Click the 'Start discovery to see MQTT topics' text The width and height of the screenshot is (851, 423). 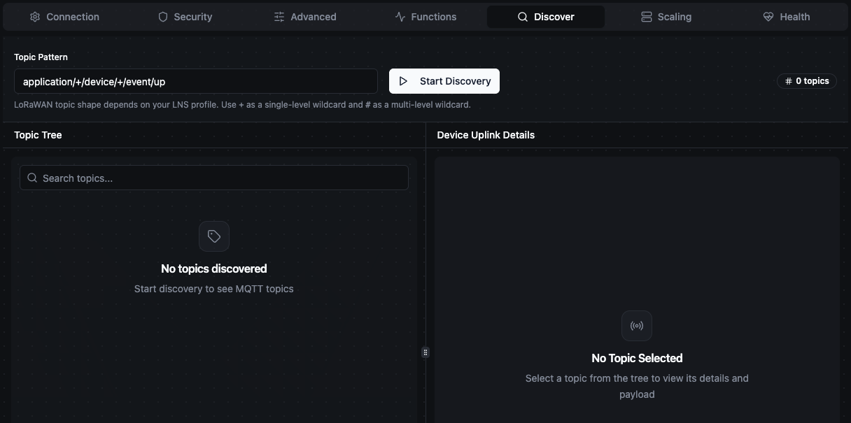(214, 289)
